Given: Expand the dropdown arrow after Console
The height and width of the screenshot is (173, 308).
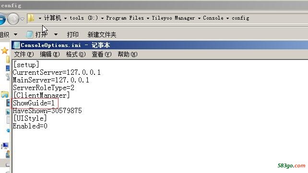Looking at the screenshot, I should [227, 18].
